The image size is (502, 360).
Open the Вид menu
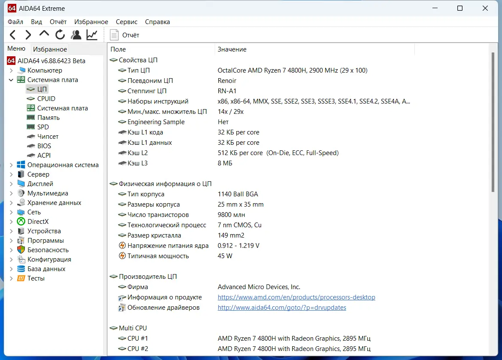coord(37,22)
